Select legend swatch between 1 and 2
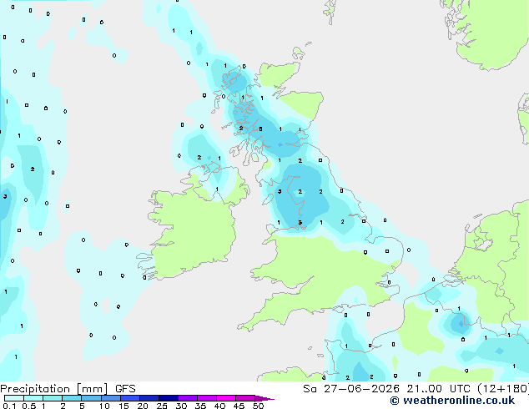 (x=53, y=398)
